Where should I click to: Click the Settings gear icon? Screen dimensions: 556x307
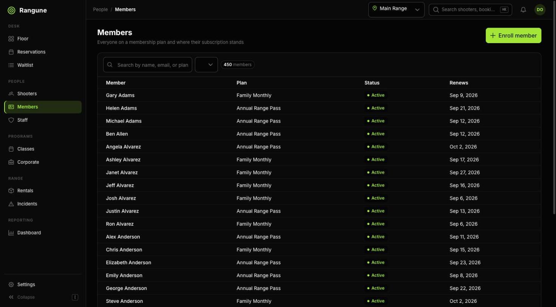pos(11,284)
